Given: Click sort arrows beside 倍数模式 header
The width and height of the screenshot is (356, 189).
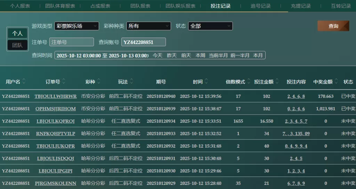Looking at the screenshot, I should 249,81.
